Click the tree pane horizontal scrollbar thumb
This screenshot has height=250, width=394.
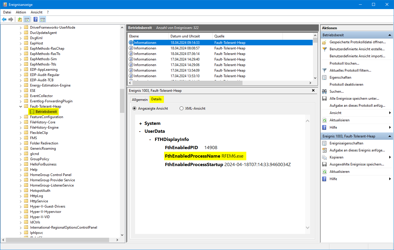tap(57, 240)
